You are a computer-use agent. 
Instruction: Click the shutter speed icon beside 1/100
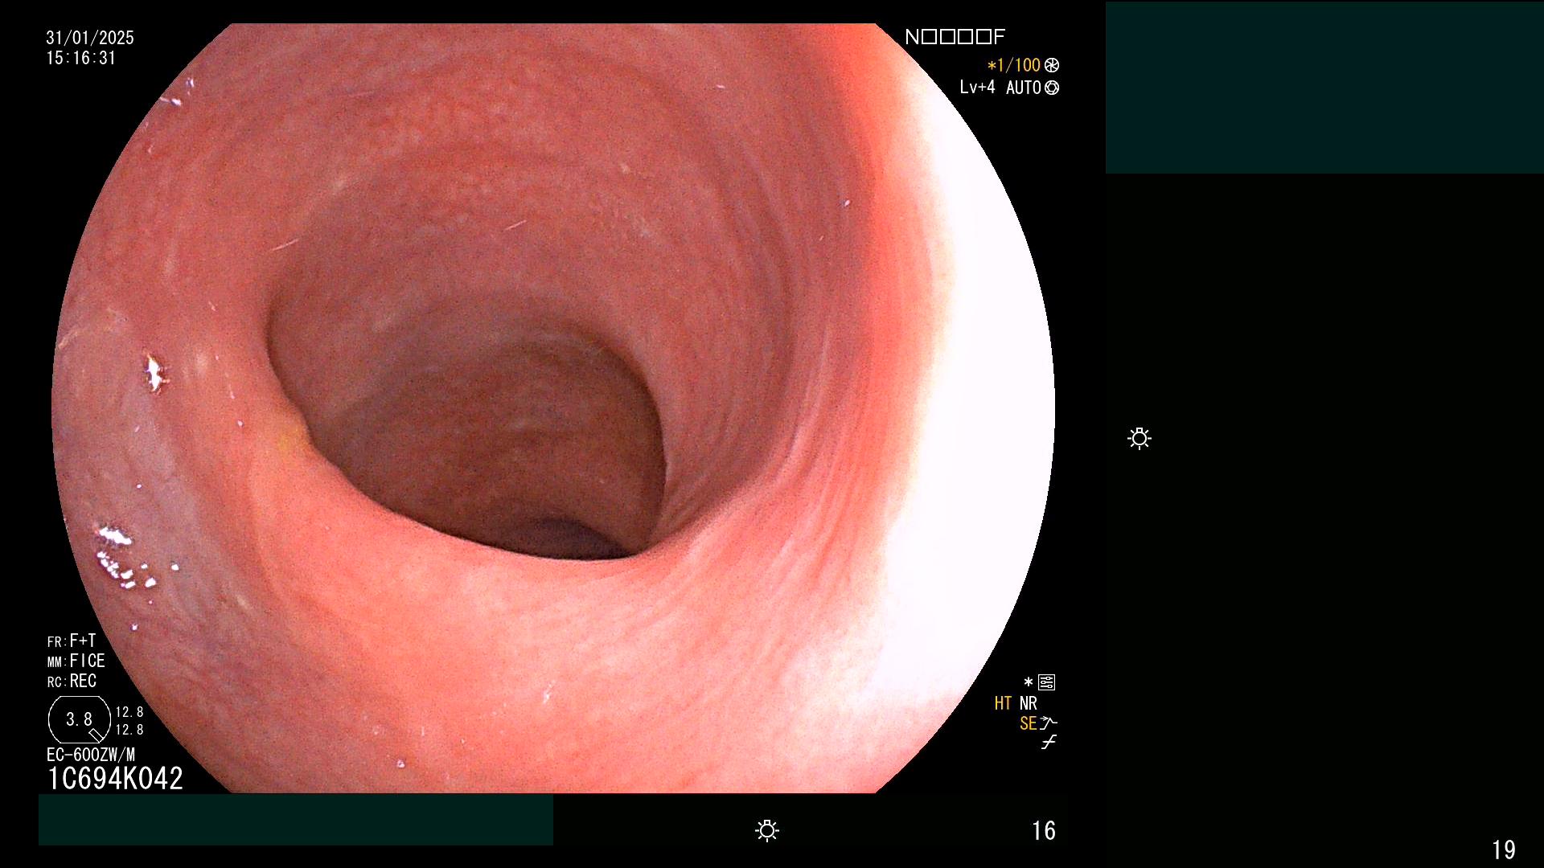pyautogui.click(x=1052, y=65)
